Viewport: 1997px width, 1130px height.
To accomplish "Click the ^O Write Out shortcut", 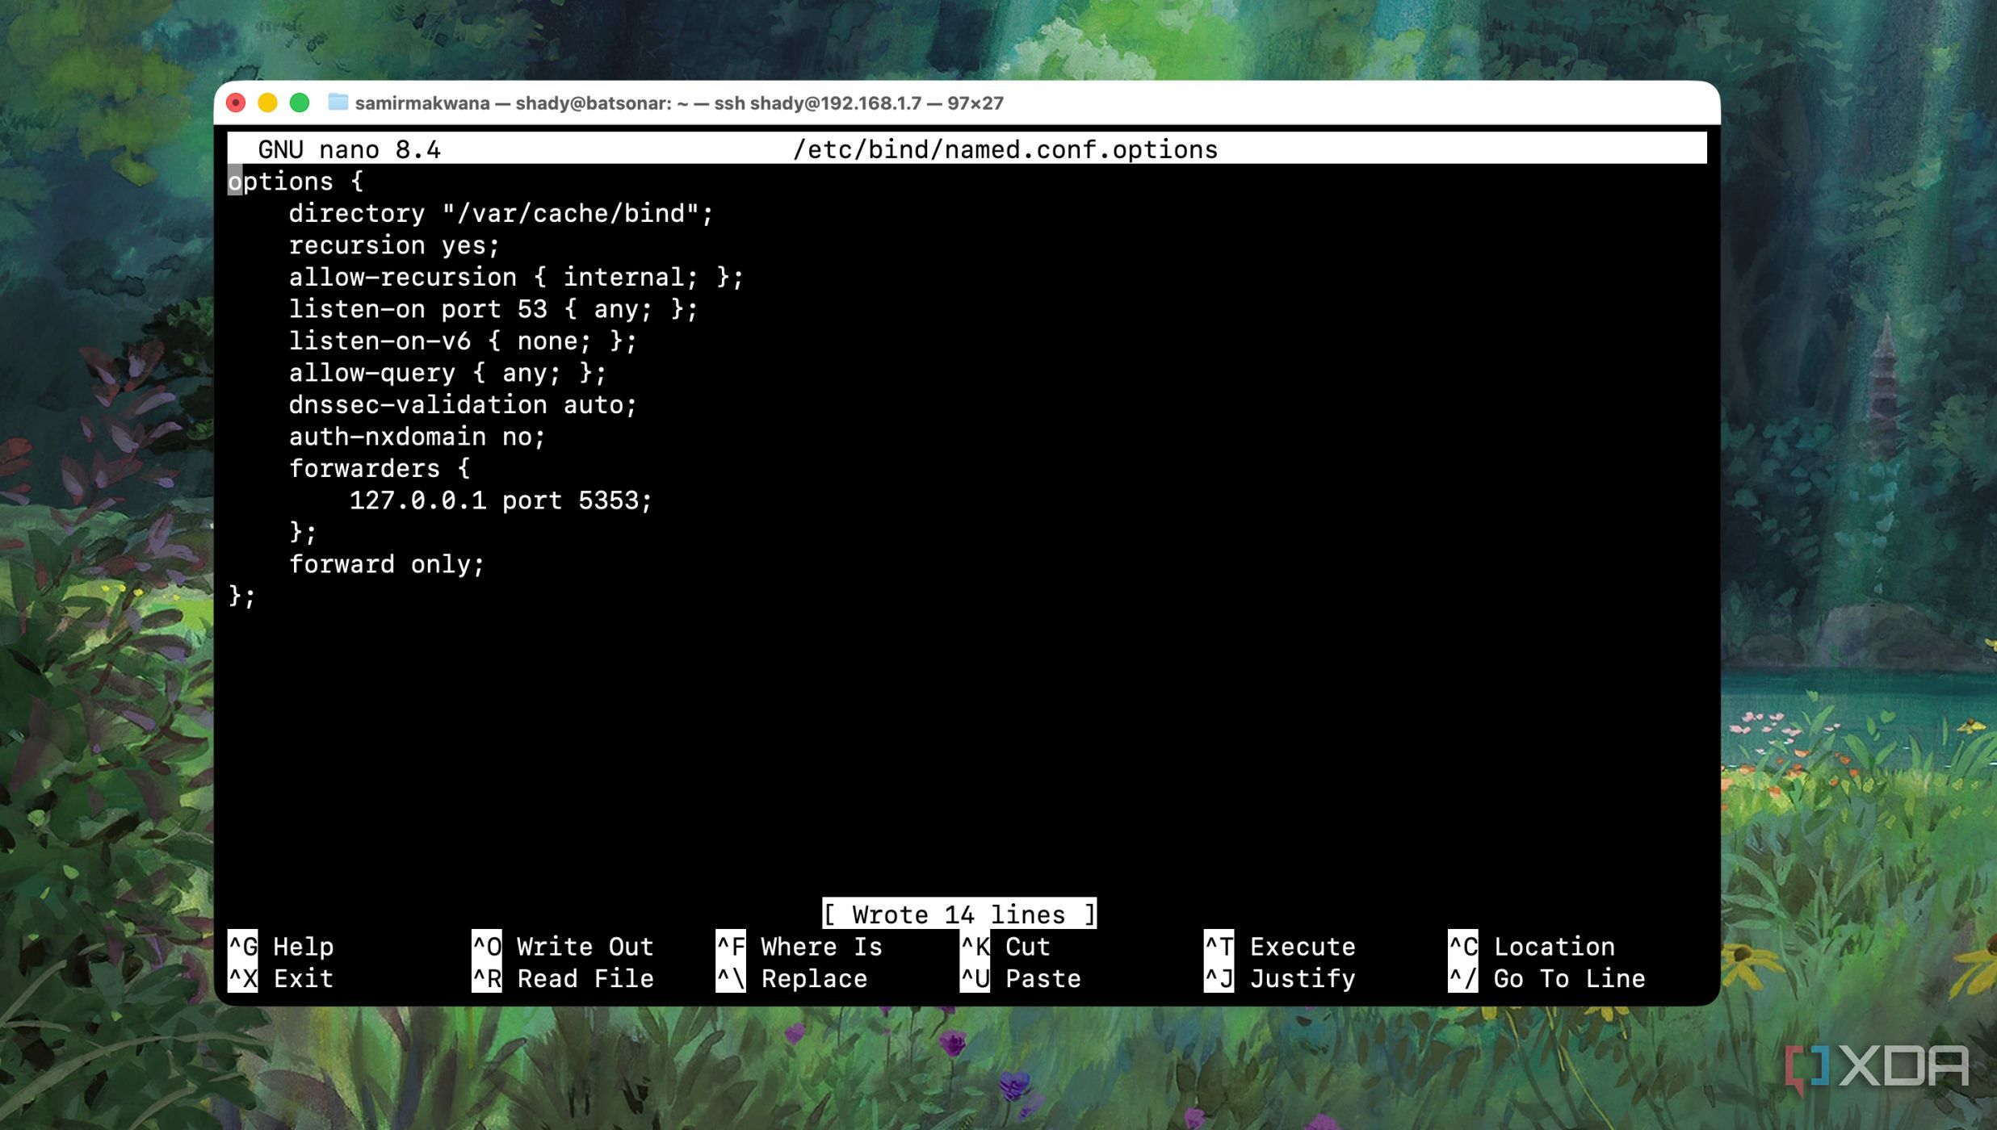I will [x=563, y=946].
